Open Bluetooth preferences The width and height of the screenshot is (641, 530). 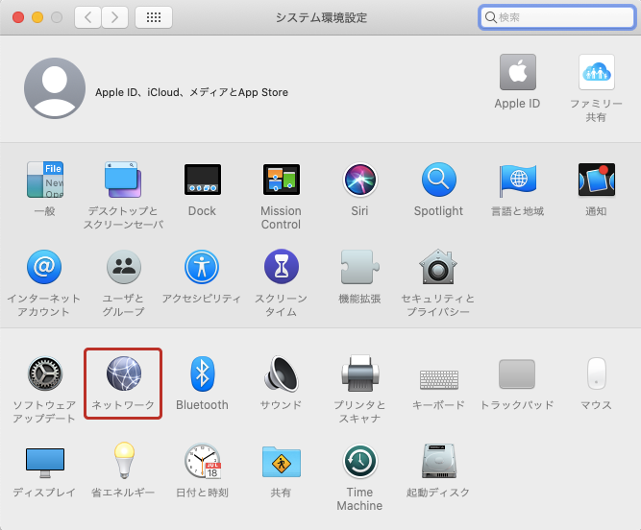tap(203, 373)
